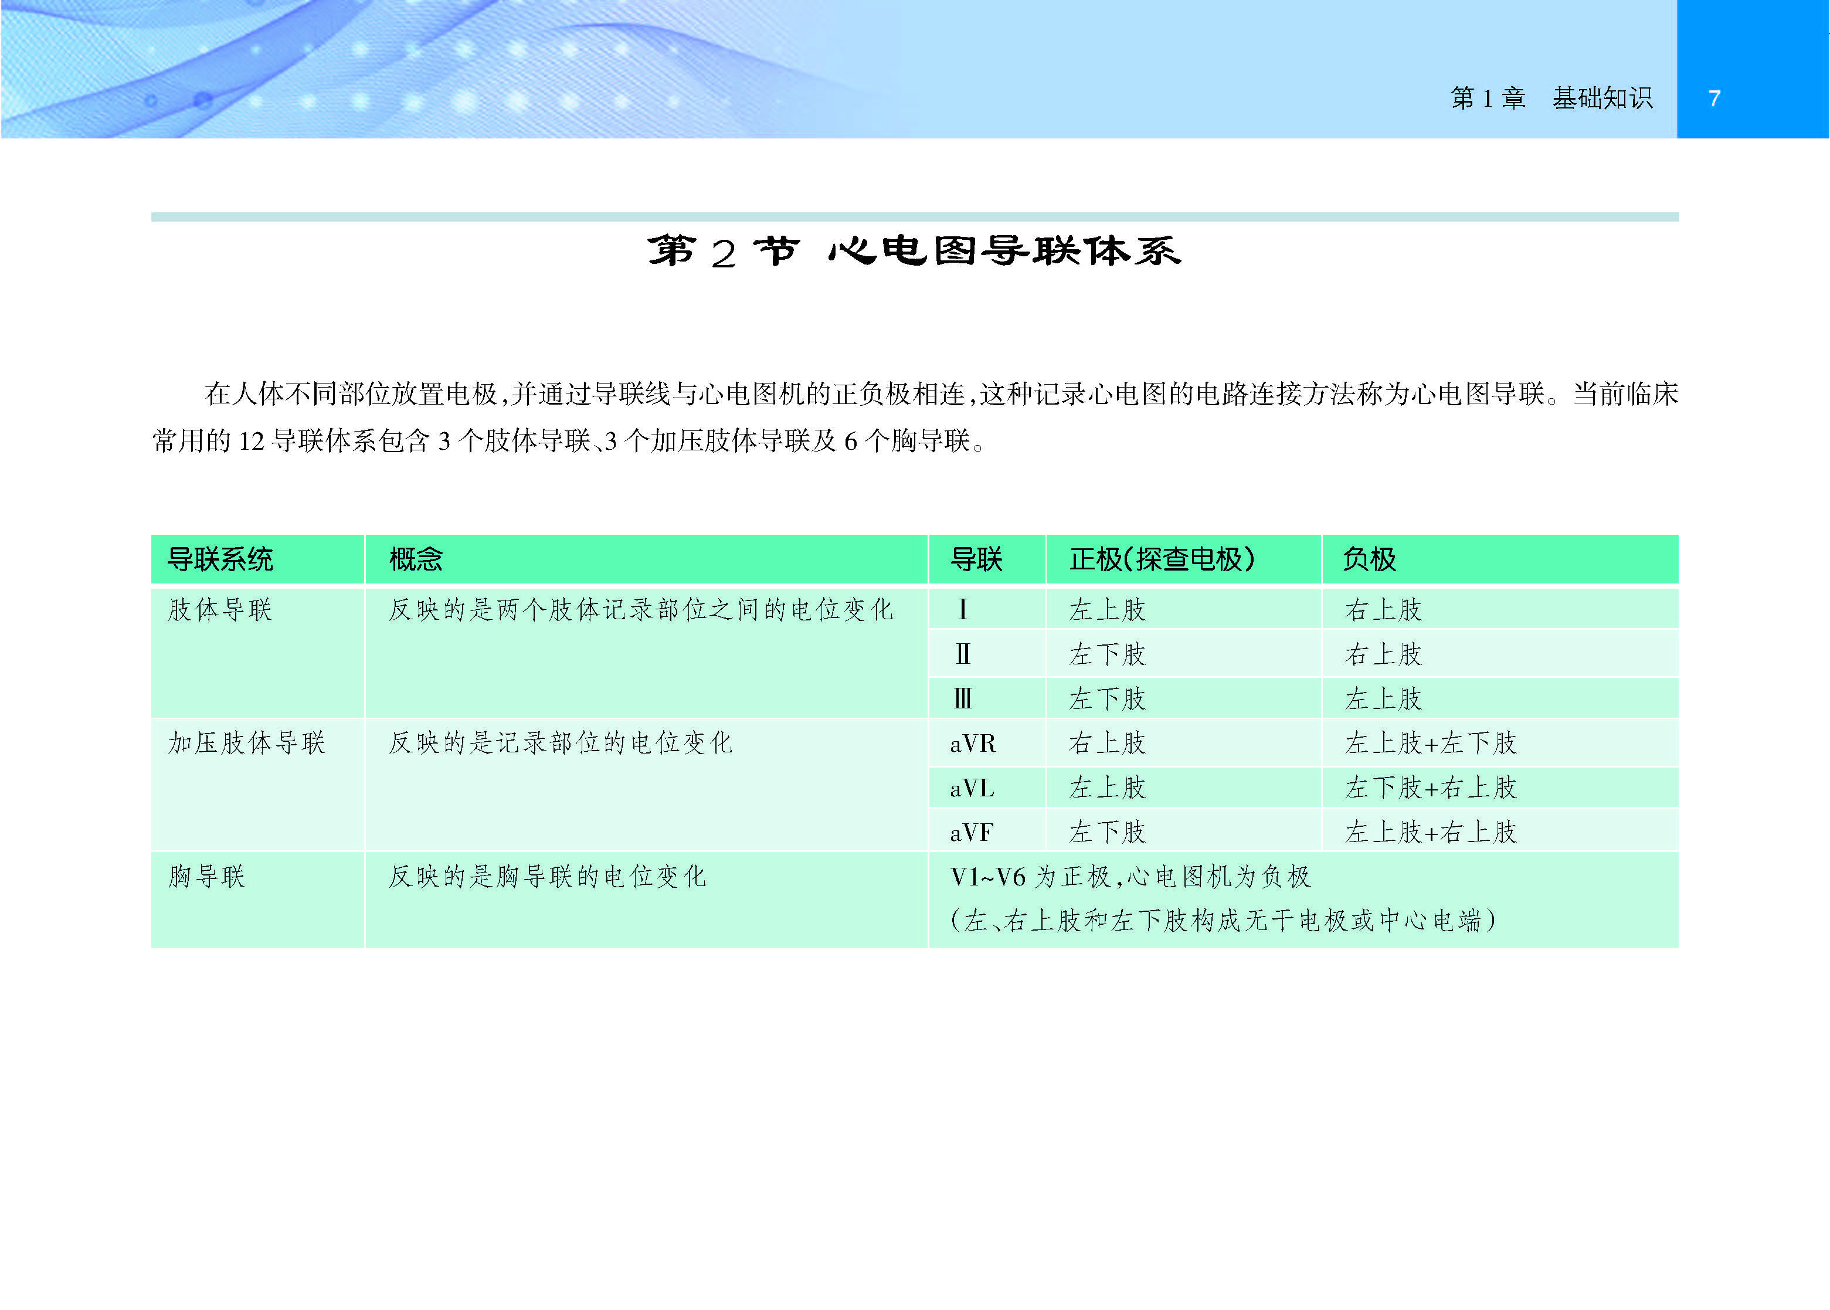Click concept text 反映的是胸导联的电位变化
Image resolution: width=1830 pixels, height=1310 pixels.
[547, 876]
